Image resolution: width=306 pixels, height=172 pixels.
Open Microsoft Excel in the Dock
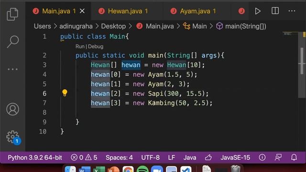pos(99,169)
